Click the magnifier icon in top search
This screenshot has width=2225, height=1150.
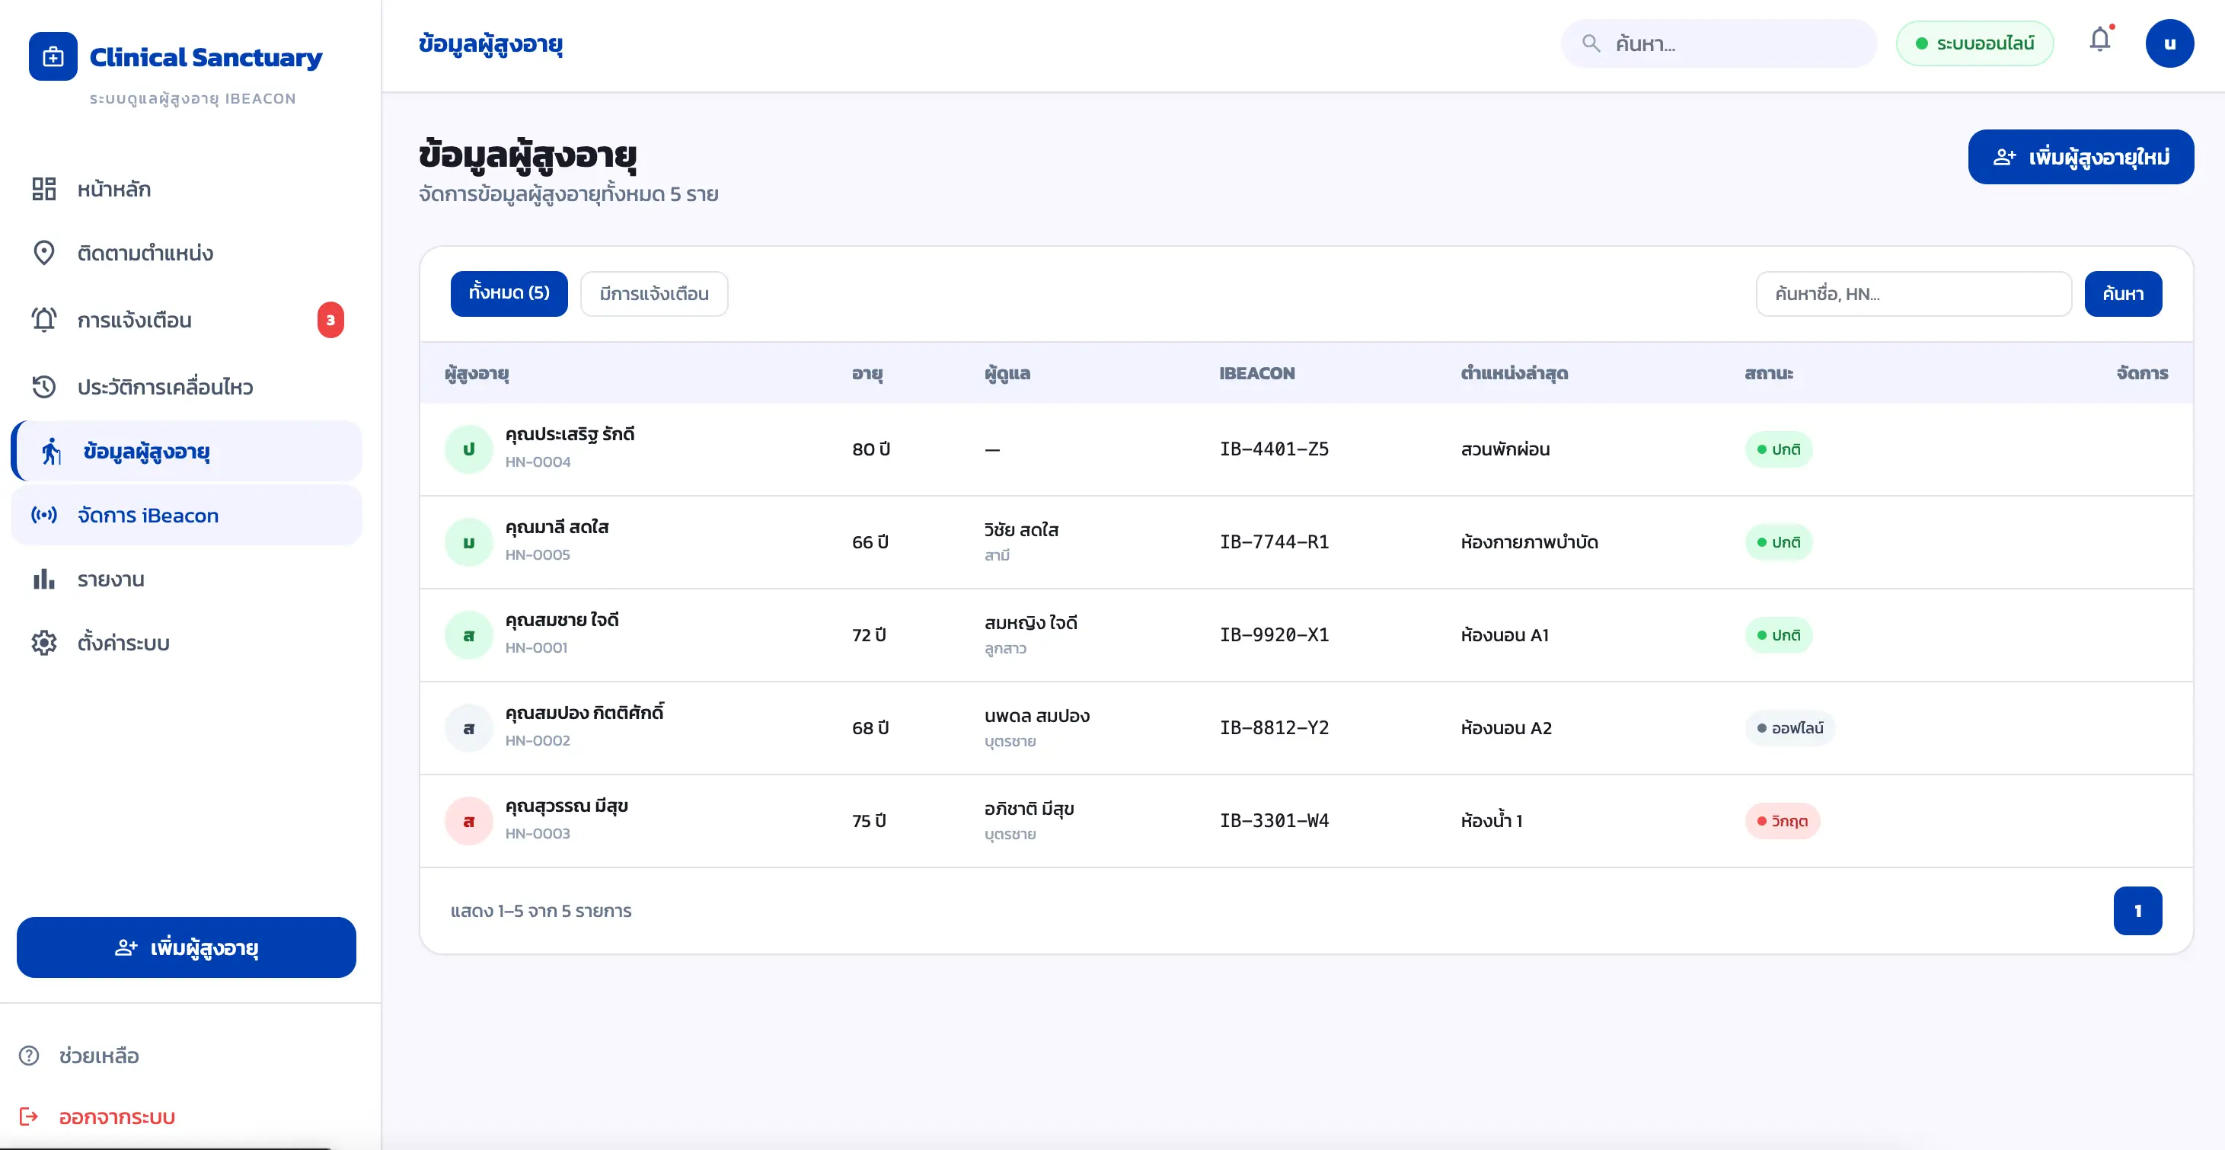[x=1591, y=43]
